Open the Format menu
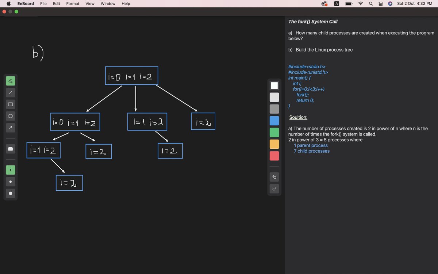This screenshot has height=274, width=438. coord(72,4)
